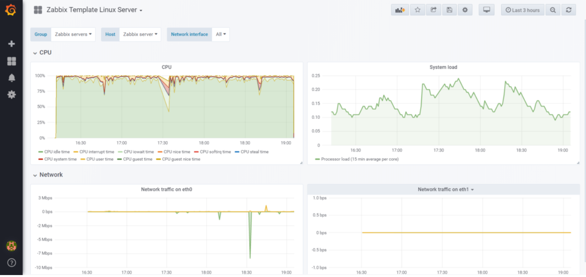The image size is (586, 277).
Task: Click the Group variable label
Action: [x=41, y=34]
